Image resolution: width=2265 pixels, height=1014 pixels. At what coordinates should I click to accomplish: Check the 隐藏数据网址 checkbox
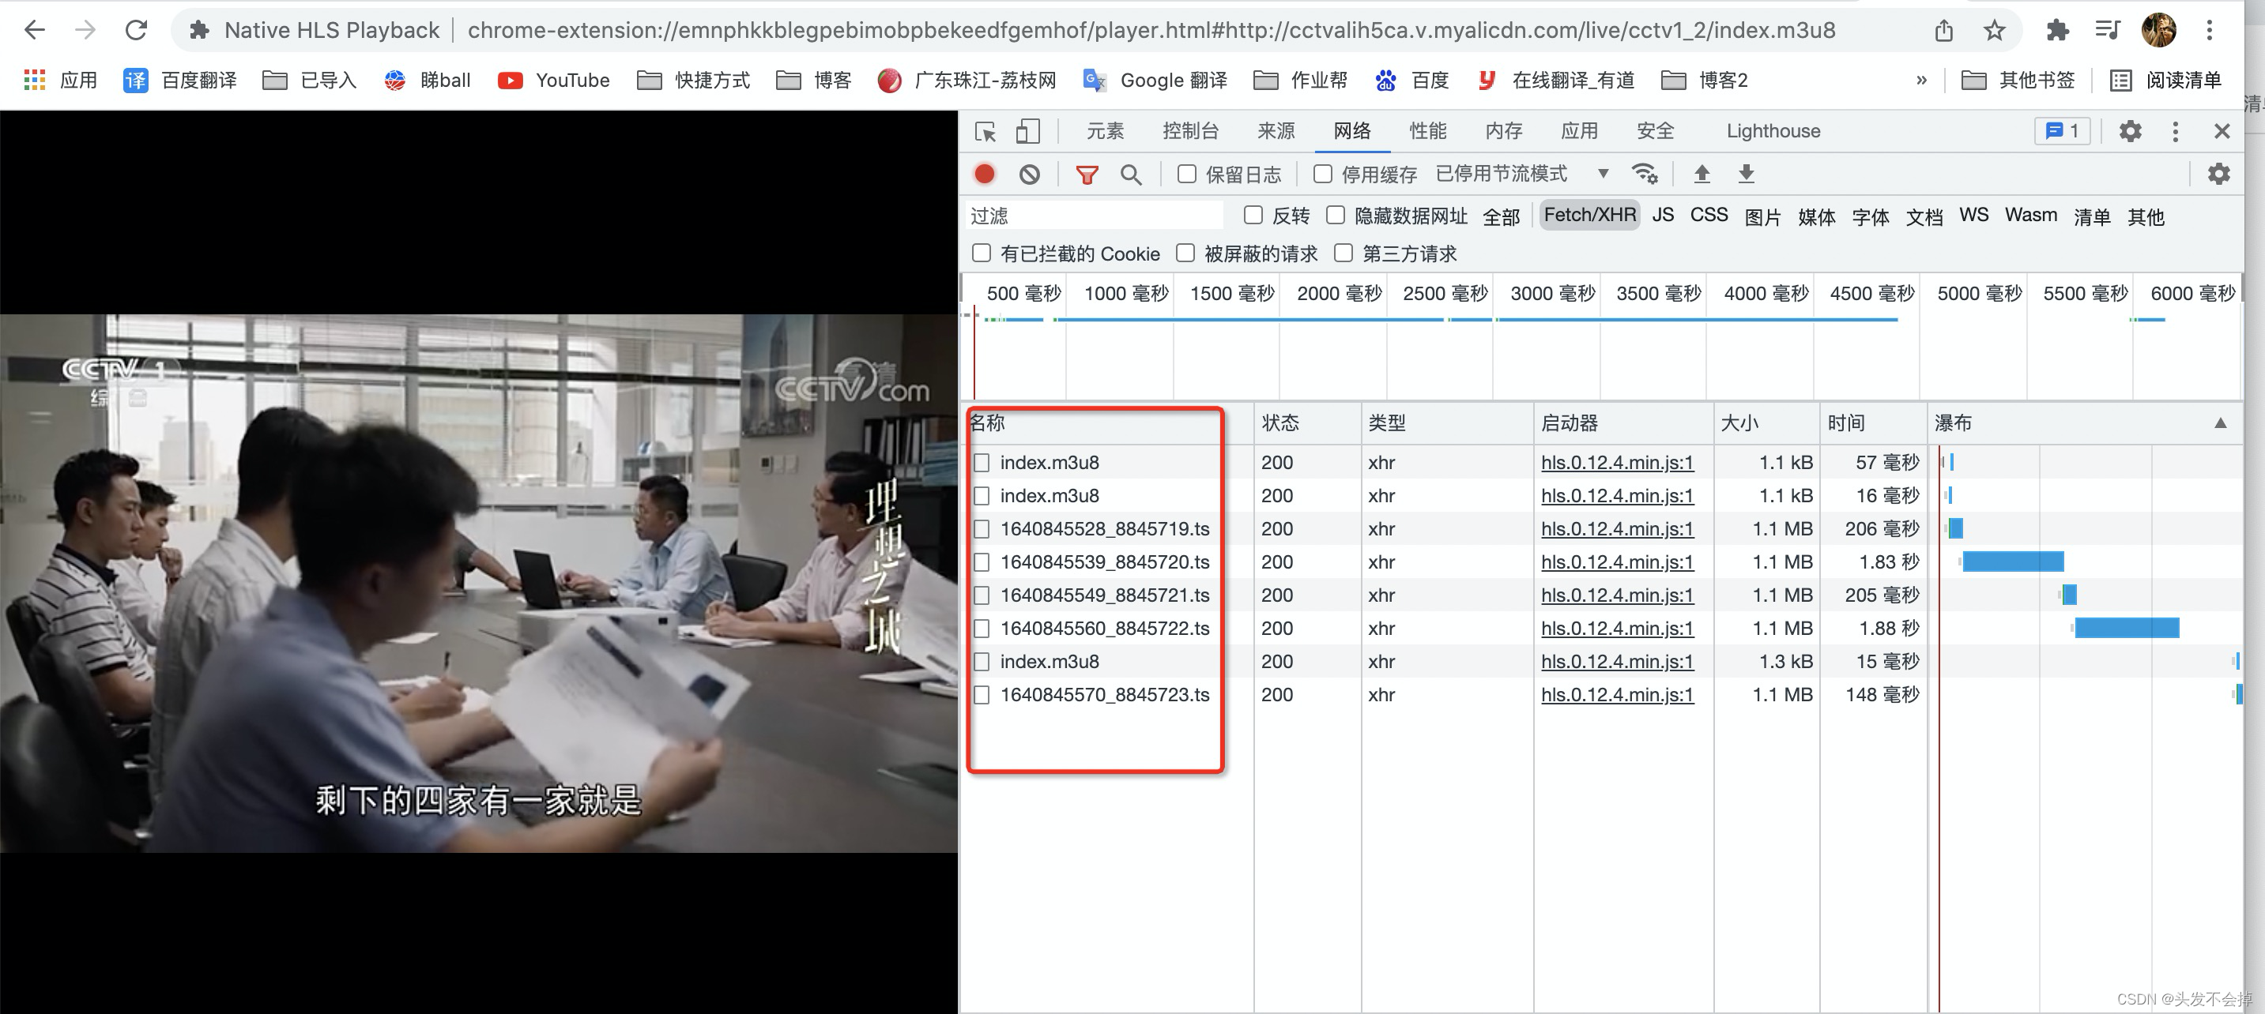click(x=1336, y=216)
